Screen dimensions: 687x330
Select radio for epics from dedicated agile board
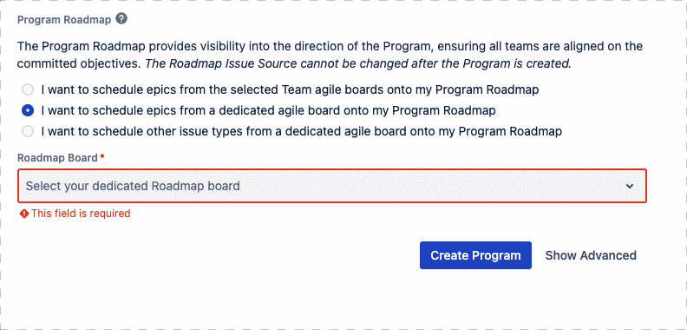(28, 110)
